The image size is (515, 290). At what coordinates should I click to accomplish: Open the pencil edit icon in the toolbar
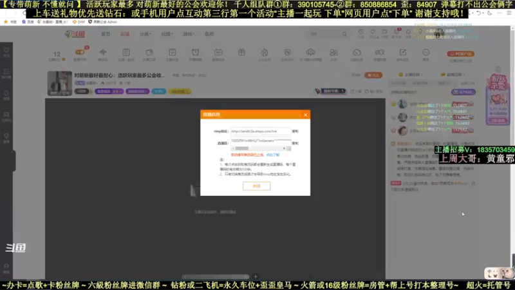pos(403,52)
